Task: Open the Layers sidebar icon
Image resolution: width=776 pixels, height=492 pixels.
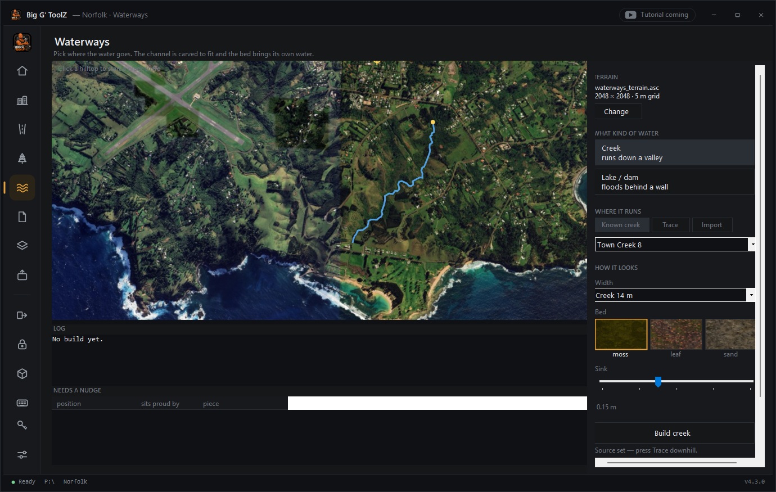Action: [x=22, y=246]
